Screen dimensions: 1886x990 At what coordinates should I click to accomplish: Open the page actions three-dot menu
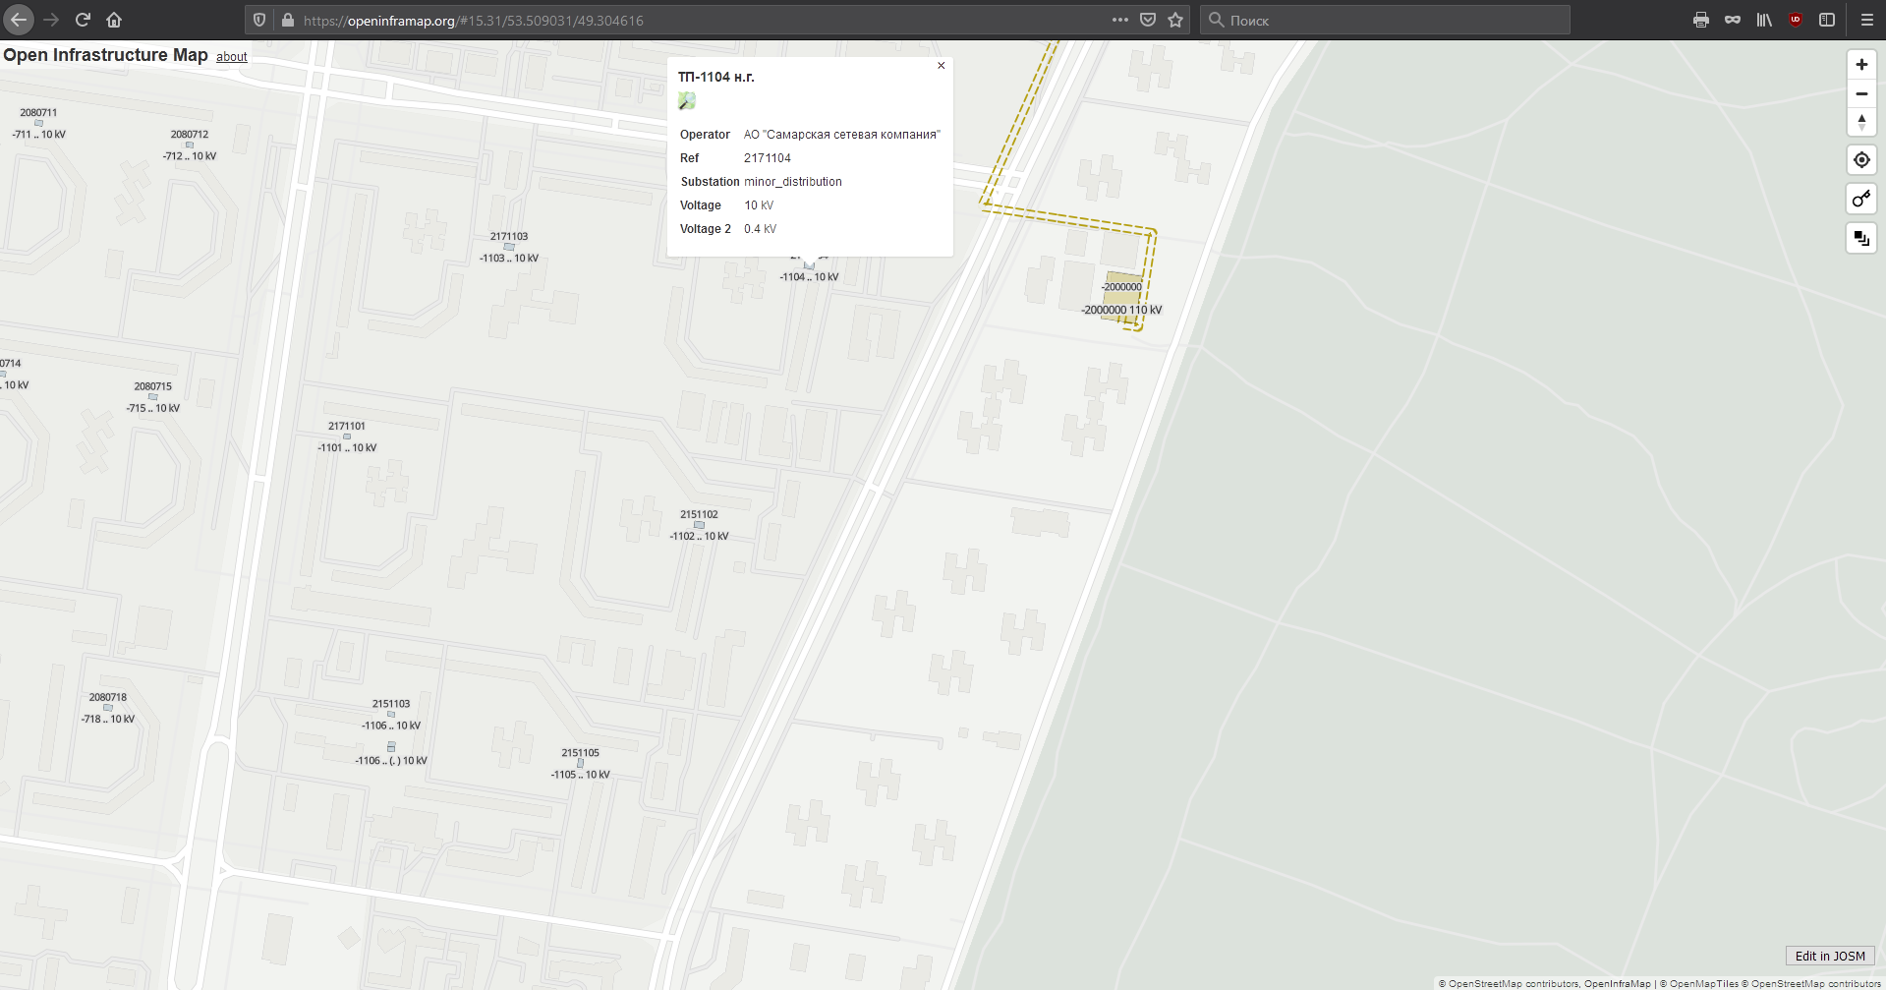point(1119,19)
